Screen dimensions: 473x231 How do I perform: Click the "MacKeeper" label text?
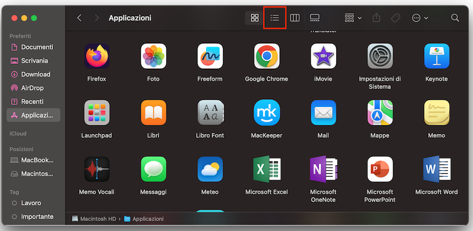tap(267, 136)
